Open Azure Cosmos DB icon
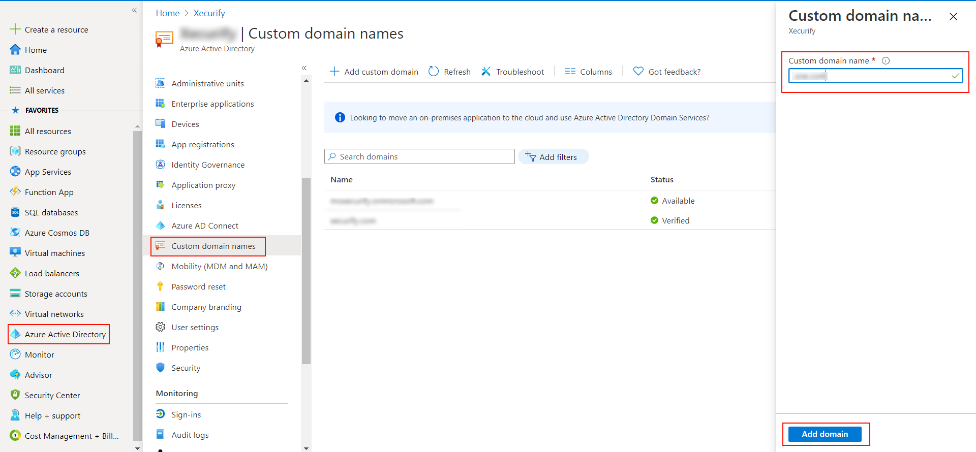 15,233
